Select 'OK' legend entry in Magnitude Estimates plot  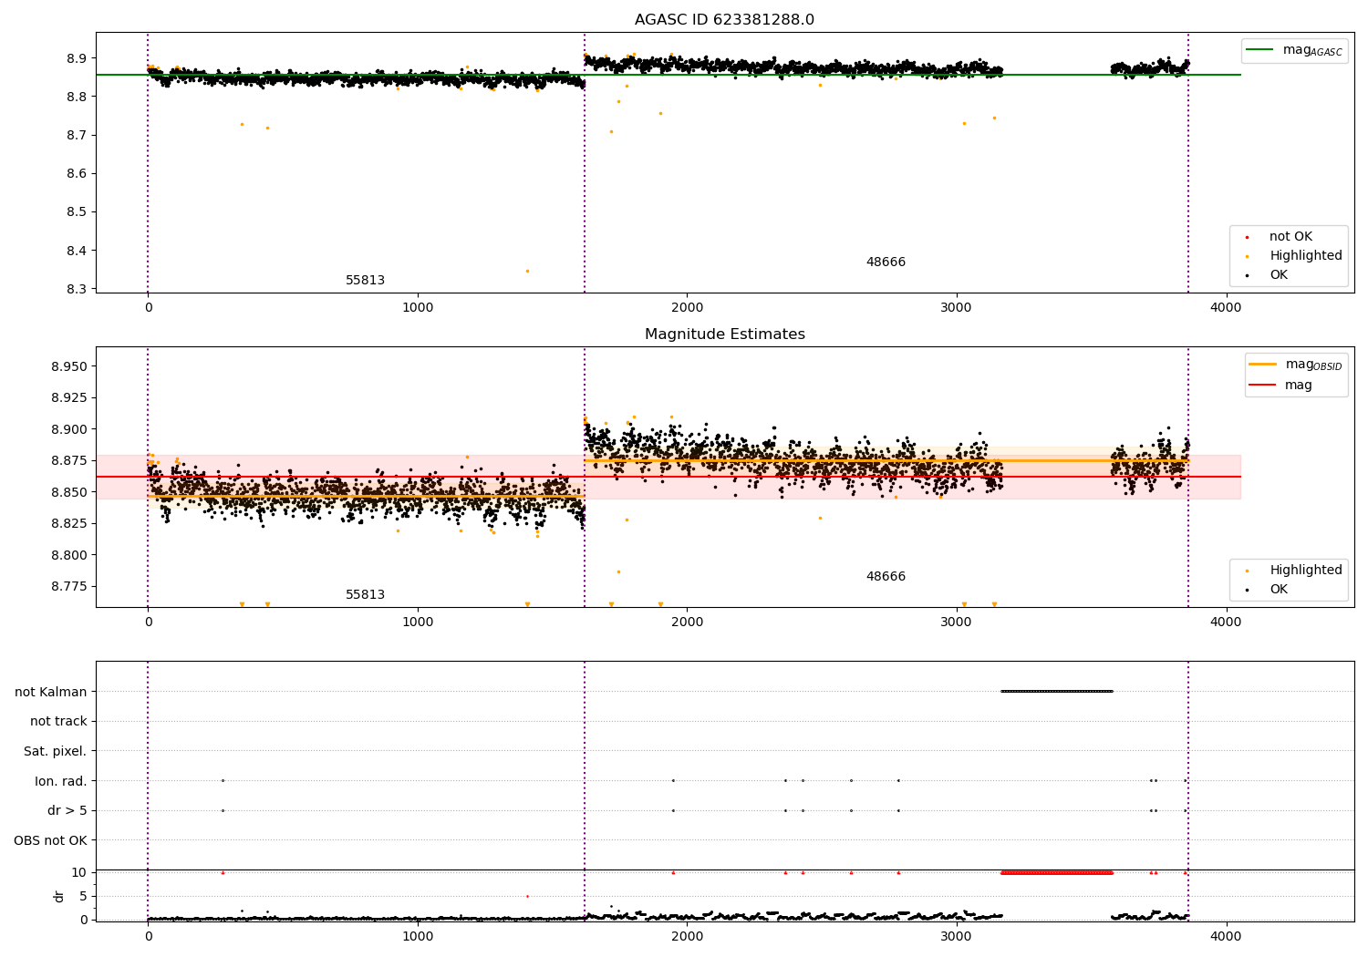tap(1279, 590)
